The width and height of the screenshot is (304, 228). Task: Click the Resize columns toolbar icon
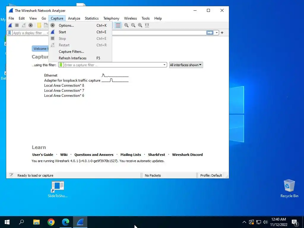pyautogui.click(x=147, y=25)
